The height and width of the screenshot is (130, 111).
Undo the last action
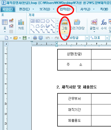coord(48,38)
